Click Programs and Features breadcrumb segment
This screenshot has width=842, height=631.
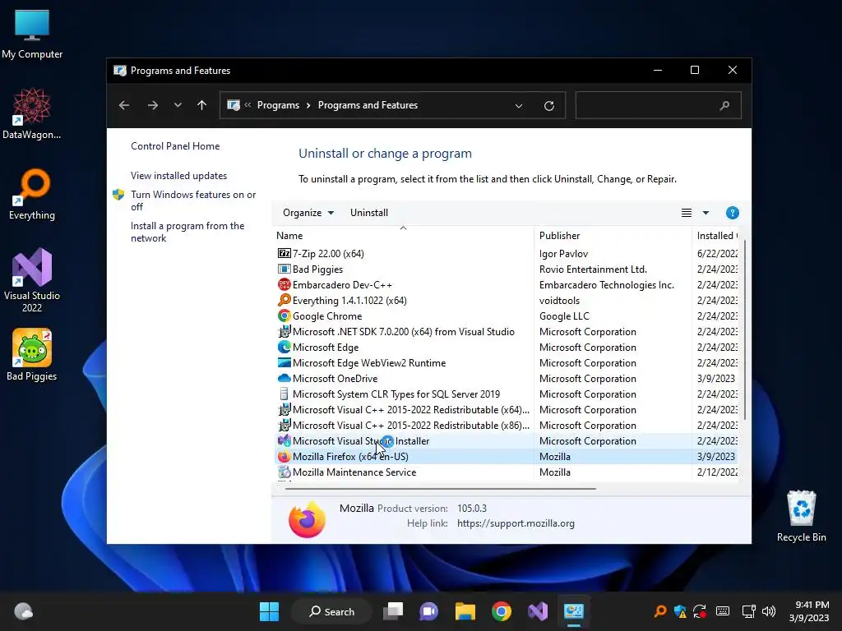(x=368, y=105)
